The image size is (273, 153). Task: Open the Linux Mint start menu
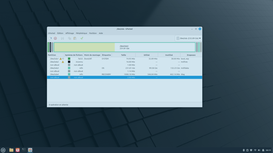click(3, 150)
